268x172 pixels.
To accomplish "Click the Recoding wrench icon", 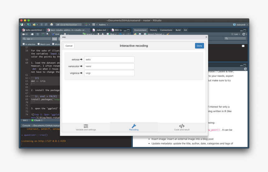I will (134, 126).
